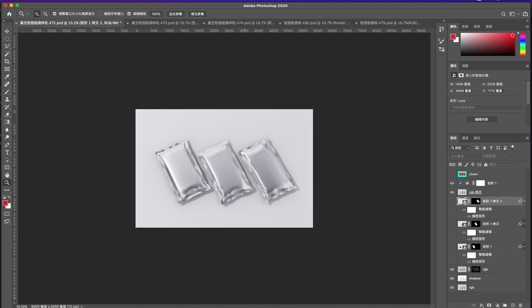Click the 适合屏幕 fit screen button
532x308 pixels.
176,14
